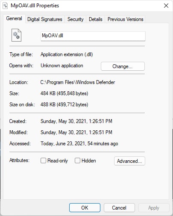The width and height of the screenshot is (173, 216).
Task: Click the Cancel button
Action: [119, 208]
